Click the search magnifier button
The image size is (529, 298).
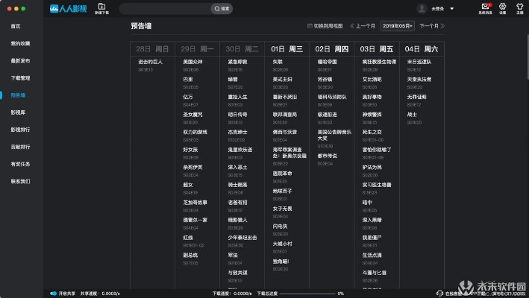pyautogui.click(x=223, y=8)
